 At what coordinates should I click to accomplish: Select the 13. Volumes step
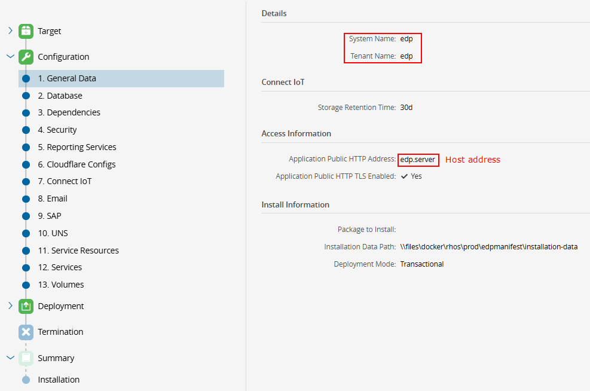(60, 285)
